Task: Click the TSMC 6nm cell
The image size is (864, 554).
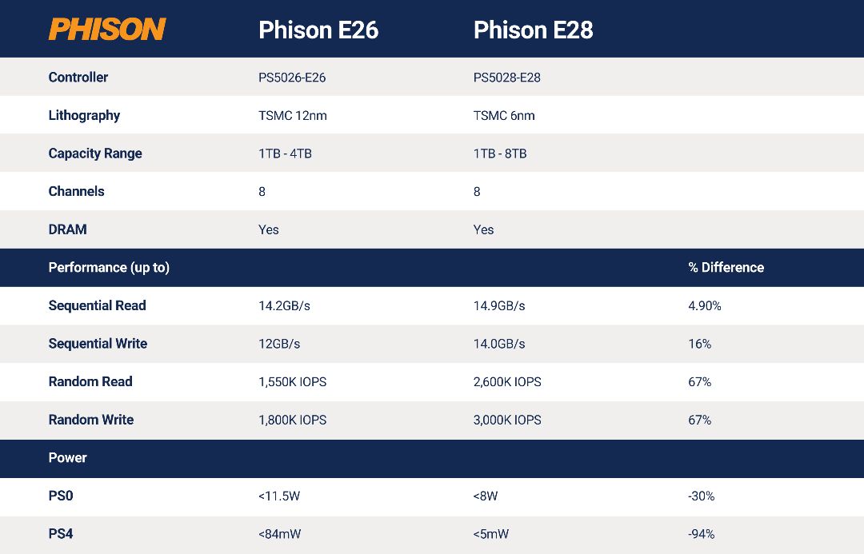Action: tap(504, 116)
